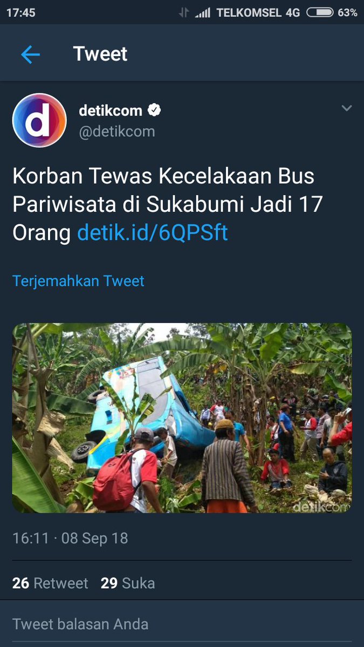The height and width of the screenshot is (647, 364).
Task: Expand the tweet options chevron
Action: pos(346,108)
